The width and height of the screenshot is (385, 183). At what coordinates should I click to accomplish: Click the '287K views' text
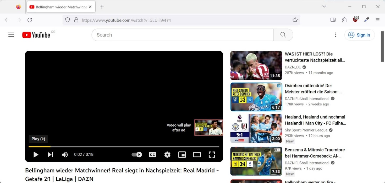294,73
